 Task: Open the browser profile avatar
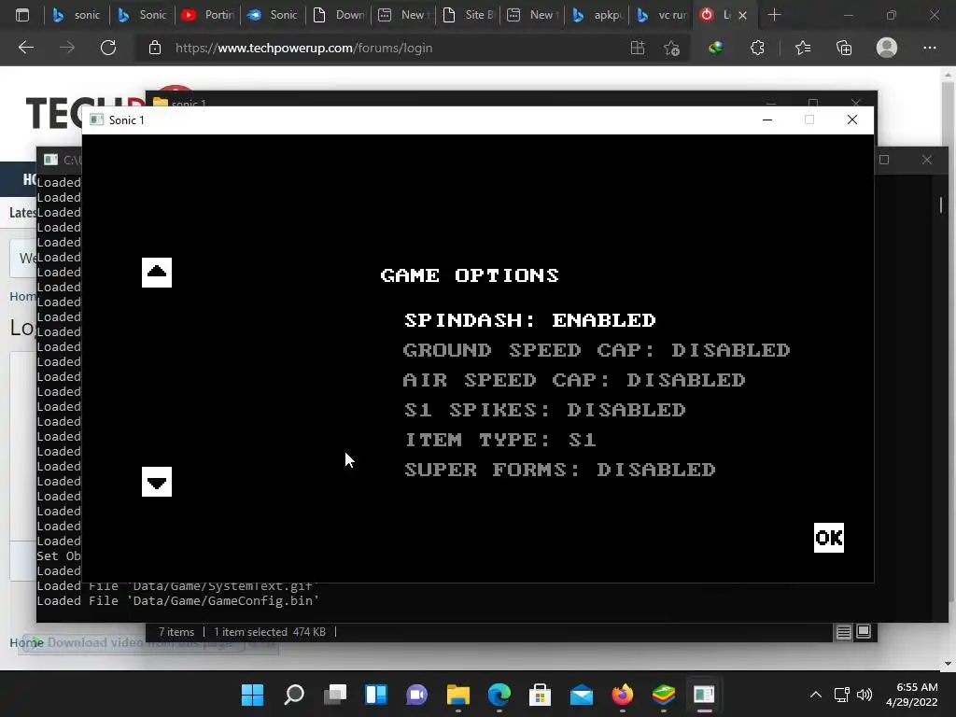[x=887, y=48]
